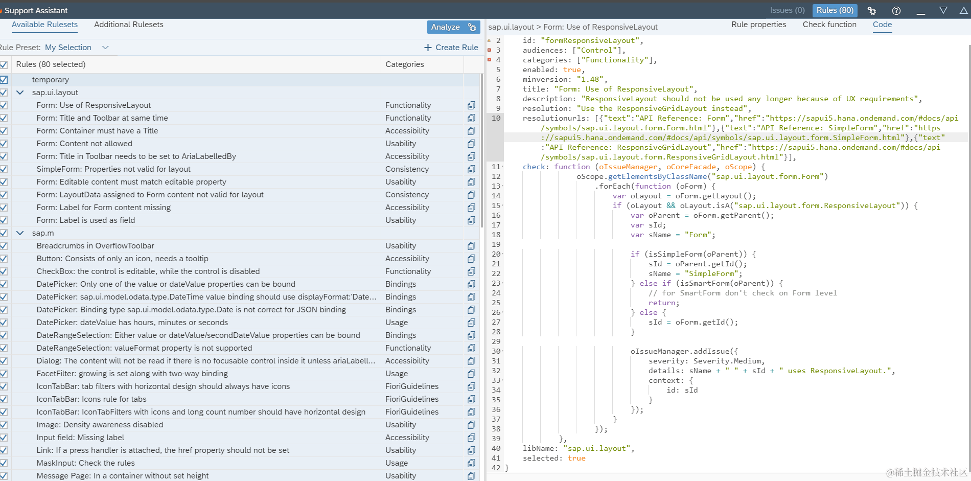Switch to the Issues (0) view

coord(787,10)
